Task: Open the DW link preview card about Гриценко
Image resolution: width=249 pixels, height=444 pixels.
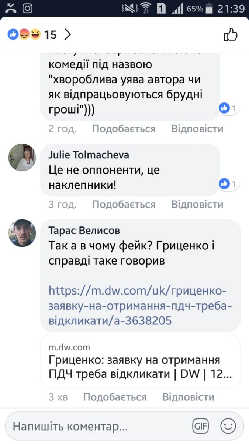Action: tap(140, 361)
